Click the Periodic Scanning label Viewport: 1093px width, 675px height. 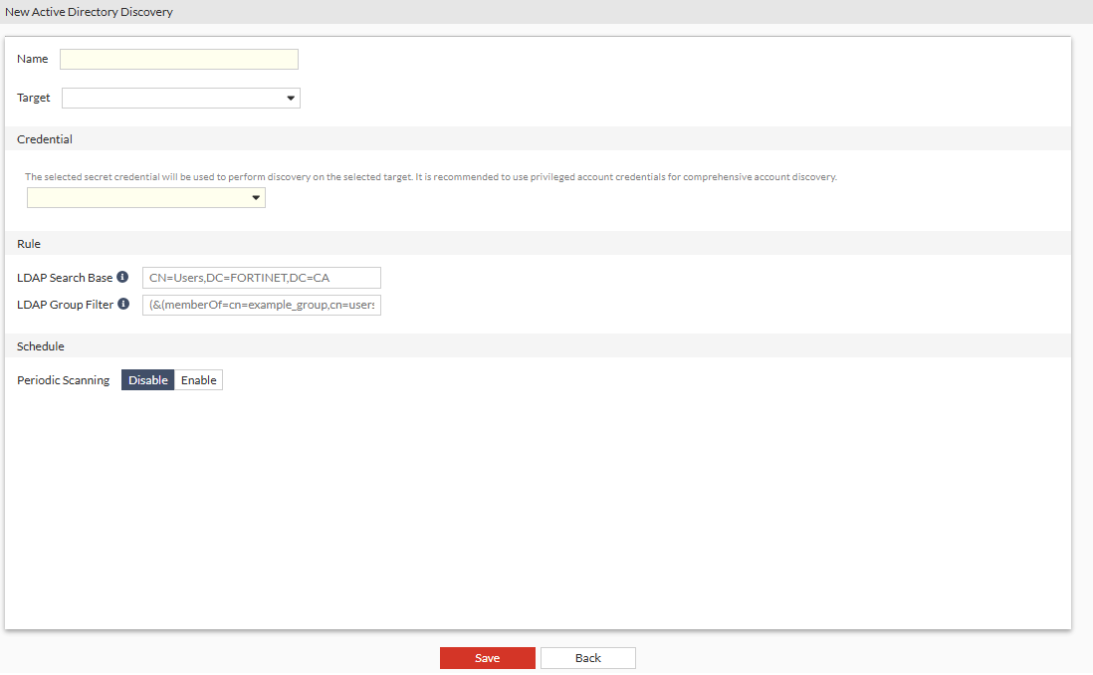(64, 380)
